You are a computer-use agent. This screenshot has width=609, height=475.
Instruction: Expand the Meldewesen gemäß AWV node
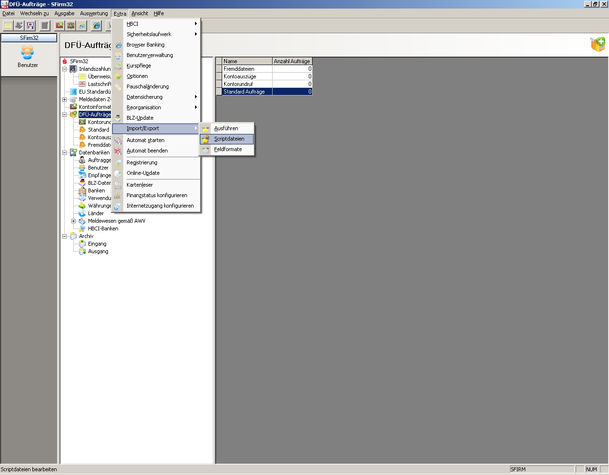pyautogui.click(x=74, y=221)
